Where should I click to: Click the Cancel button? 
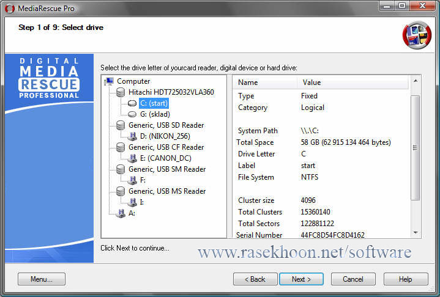[353, 279]
